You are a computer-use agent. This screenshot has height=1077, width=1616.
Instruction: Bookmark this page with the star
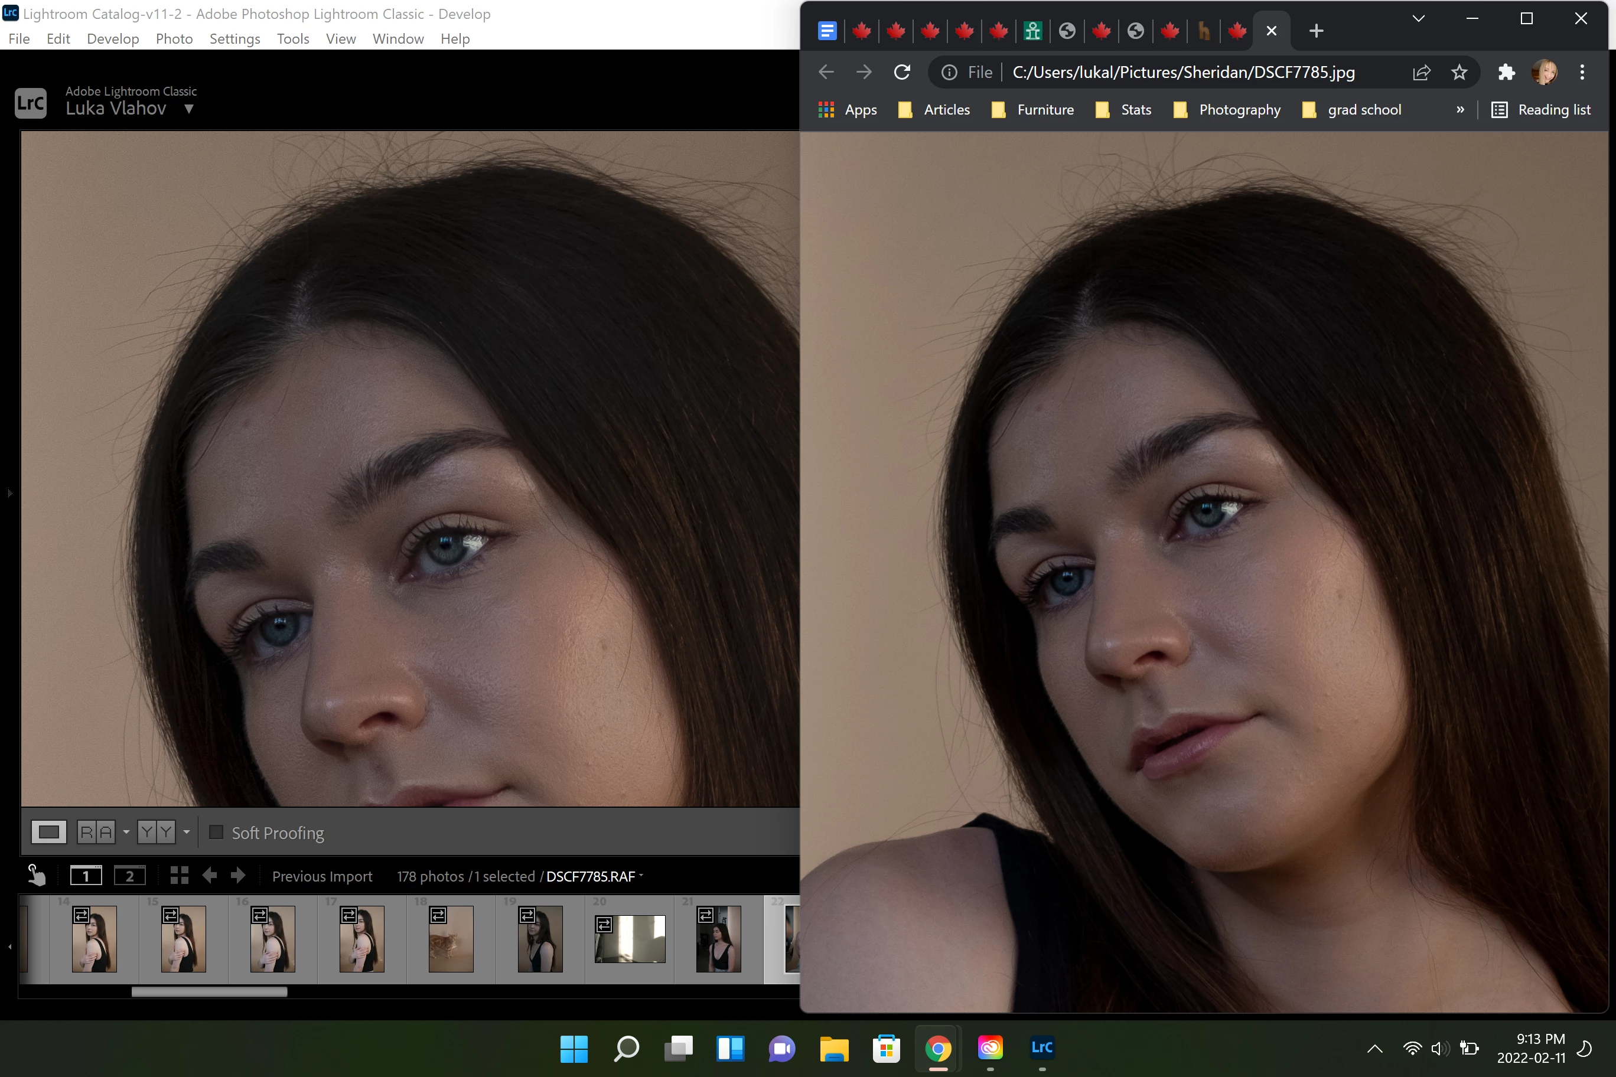(x=1459, y=72)
